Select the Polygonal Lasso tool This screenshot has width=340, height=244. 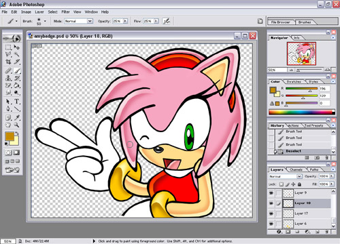[x=8, y=54]
